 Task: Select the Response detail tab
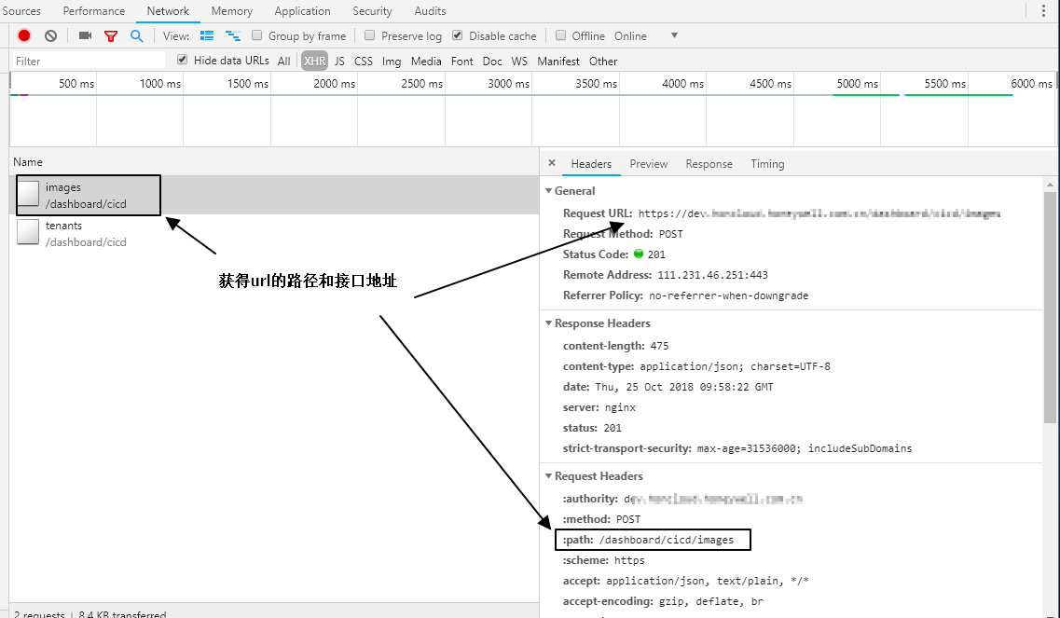click(709, 164)
